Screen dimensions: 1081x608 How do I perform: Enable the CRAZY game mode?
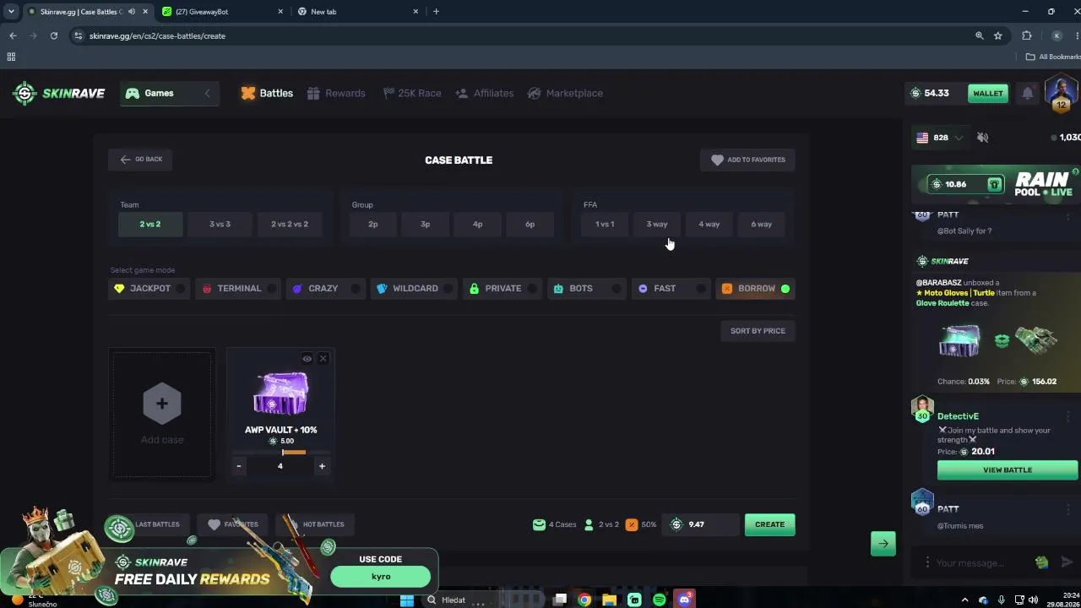point(325,288)
